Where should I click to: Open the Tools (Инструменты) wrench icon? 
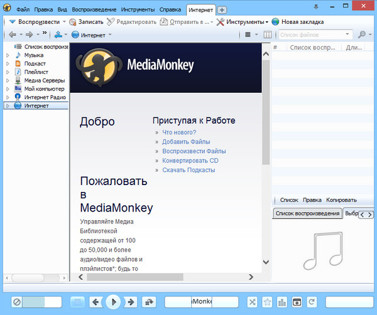click(220, 22)
